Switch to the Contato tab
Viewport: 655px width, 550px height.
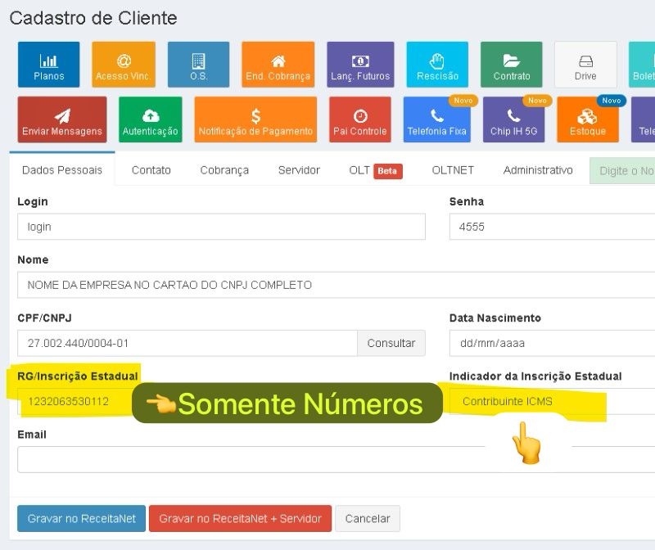click(151, 170)
